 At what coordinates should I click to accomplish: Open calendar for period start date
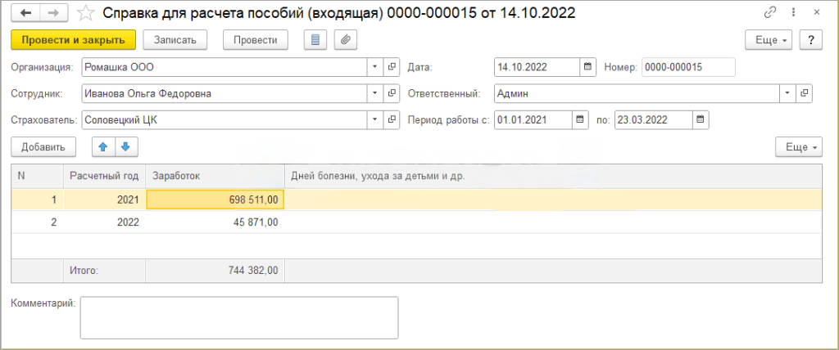coord(582,120)
